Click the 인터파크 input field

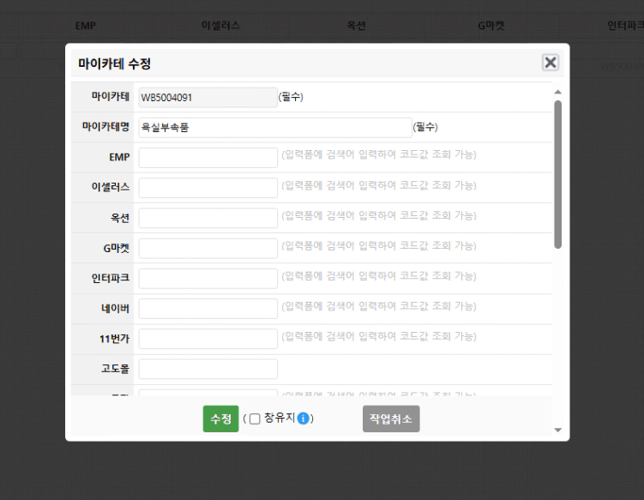208,279
